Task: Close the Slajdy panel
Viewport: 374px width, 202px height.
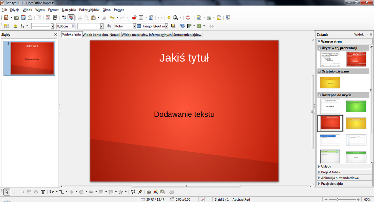Action: (55, 35)
